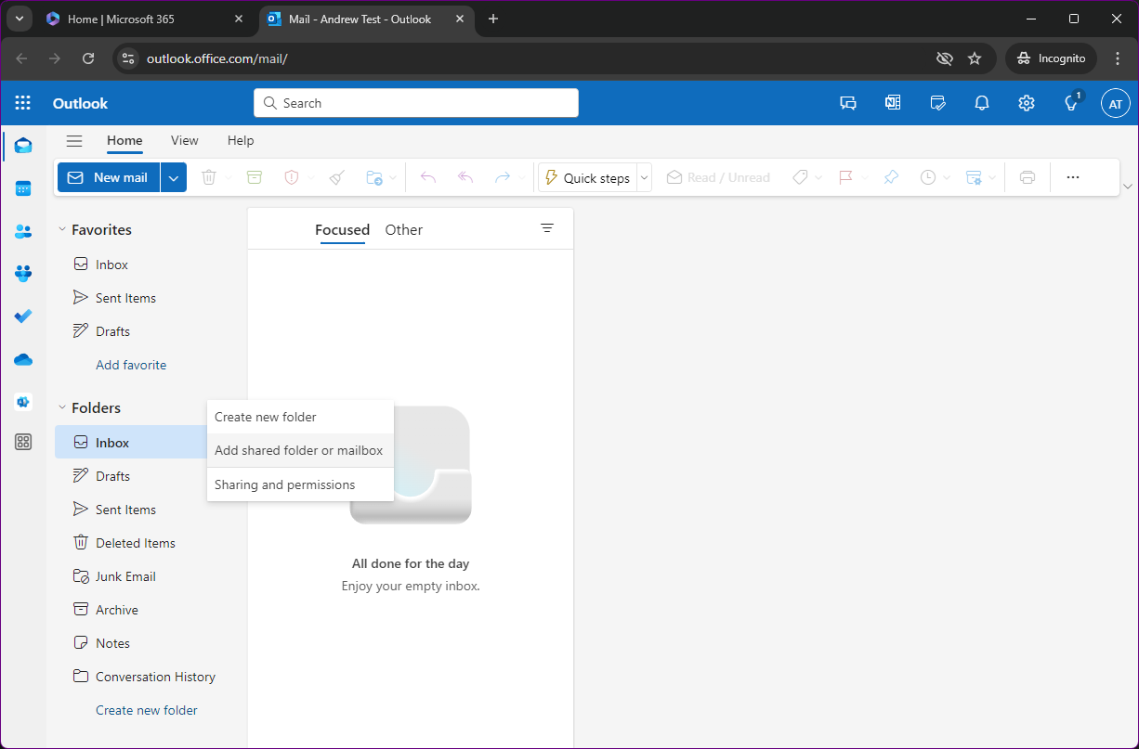Choose Add shared folder or mailbox
Image resolution: width=1139 pixels, height=749 pixels.
click(300, 450)
